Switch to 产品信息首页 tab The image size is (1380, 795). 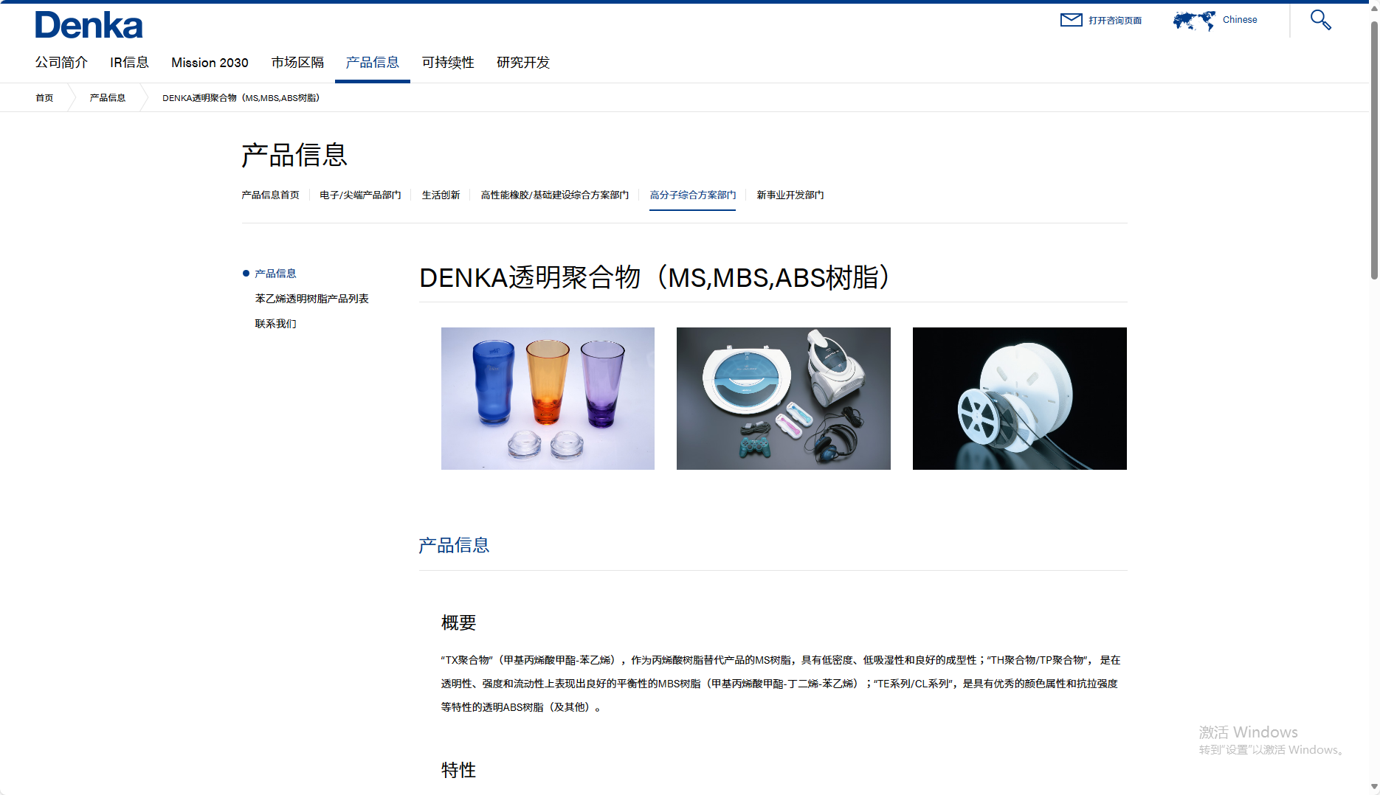[x=270, y=195]
